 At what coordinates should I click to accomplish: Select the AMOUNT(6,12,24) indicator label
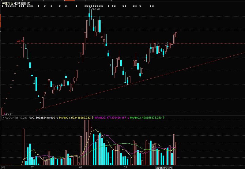point(16,118)
